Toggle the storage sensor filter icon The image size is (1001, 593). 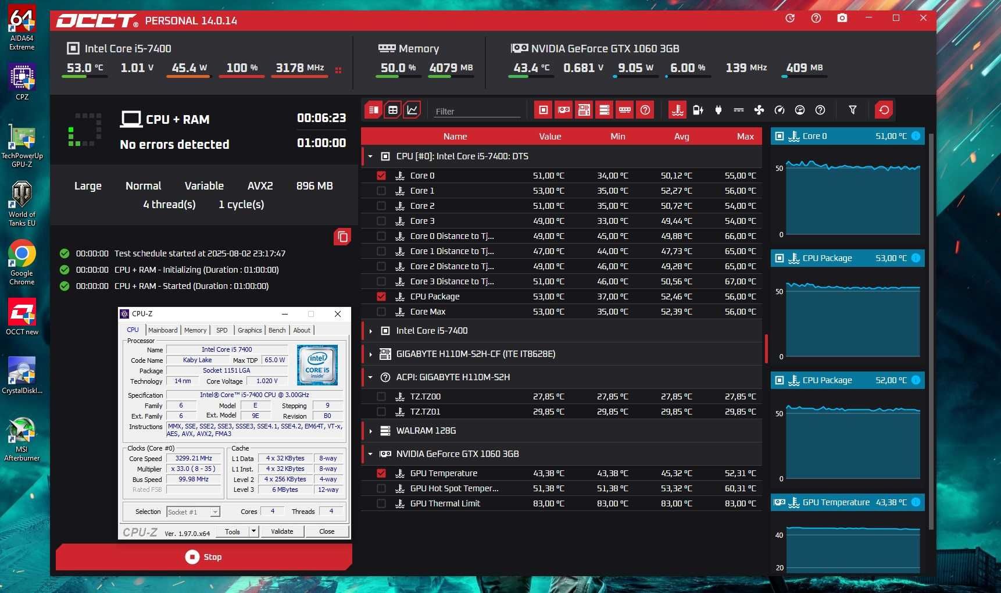point(605,110)
